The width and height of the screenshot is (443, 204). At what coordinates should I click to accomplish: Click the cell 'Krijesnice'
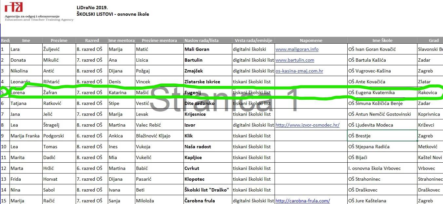click(x=208, y=114)
